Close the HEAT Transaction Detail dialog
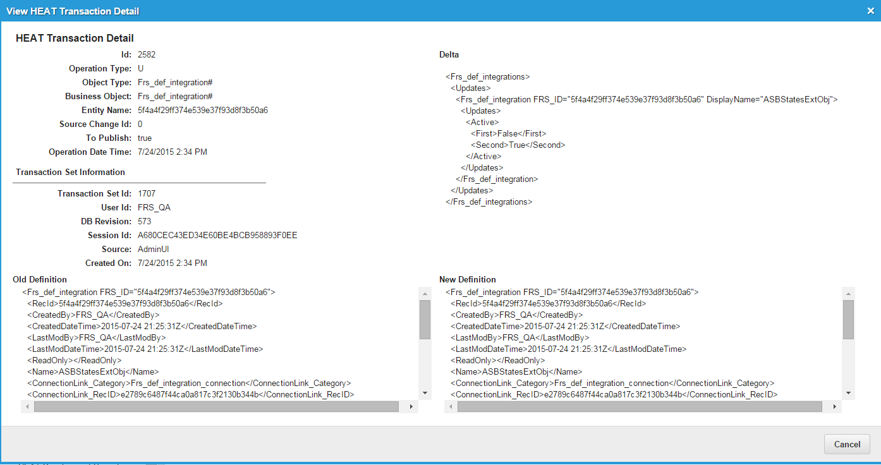Viewport: 881px width, 465px height. click(870, 11)
